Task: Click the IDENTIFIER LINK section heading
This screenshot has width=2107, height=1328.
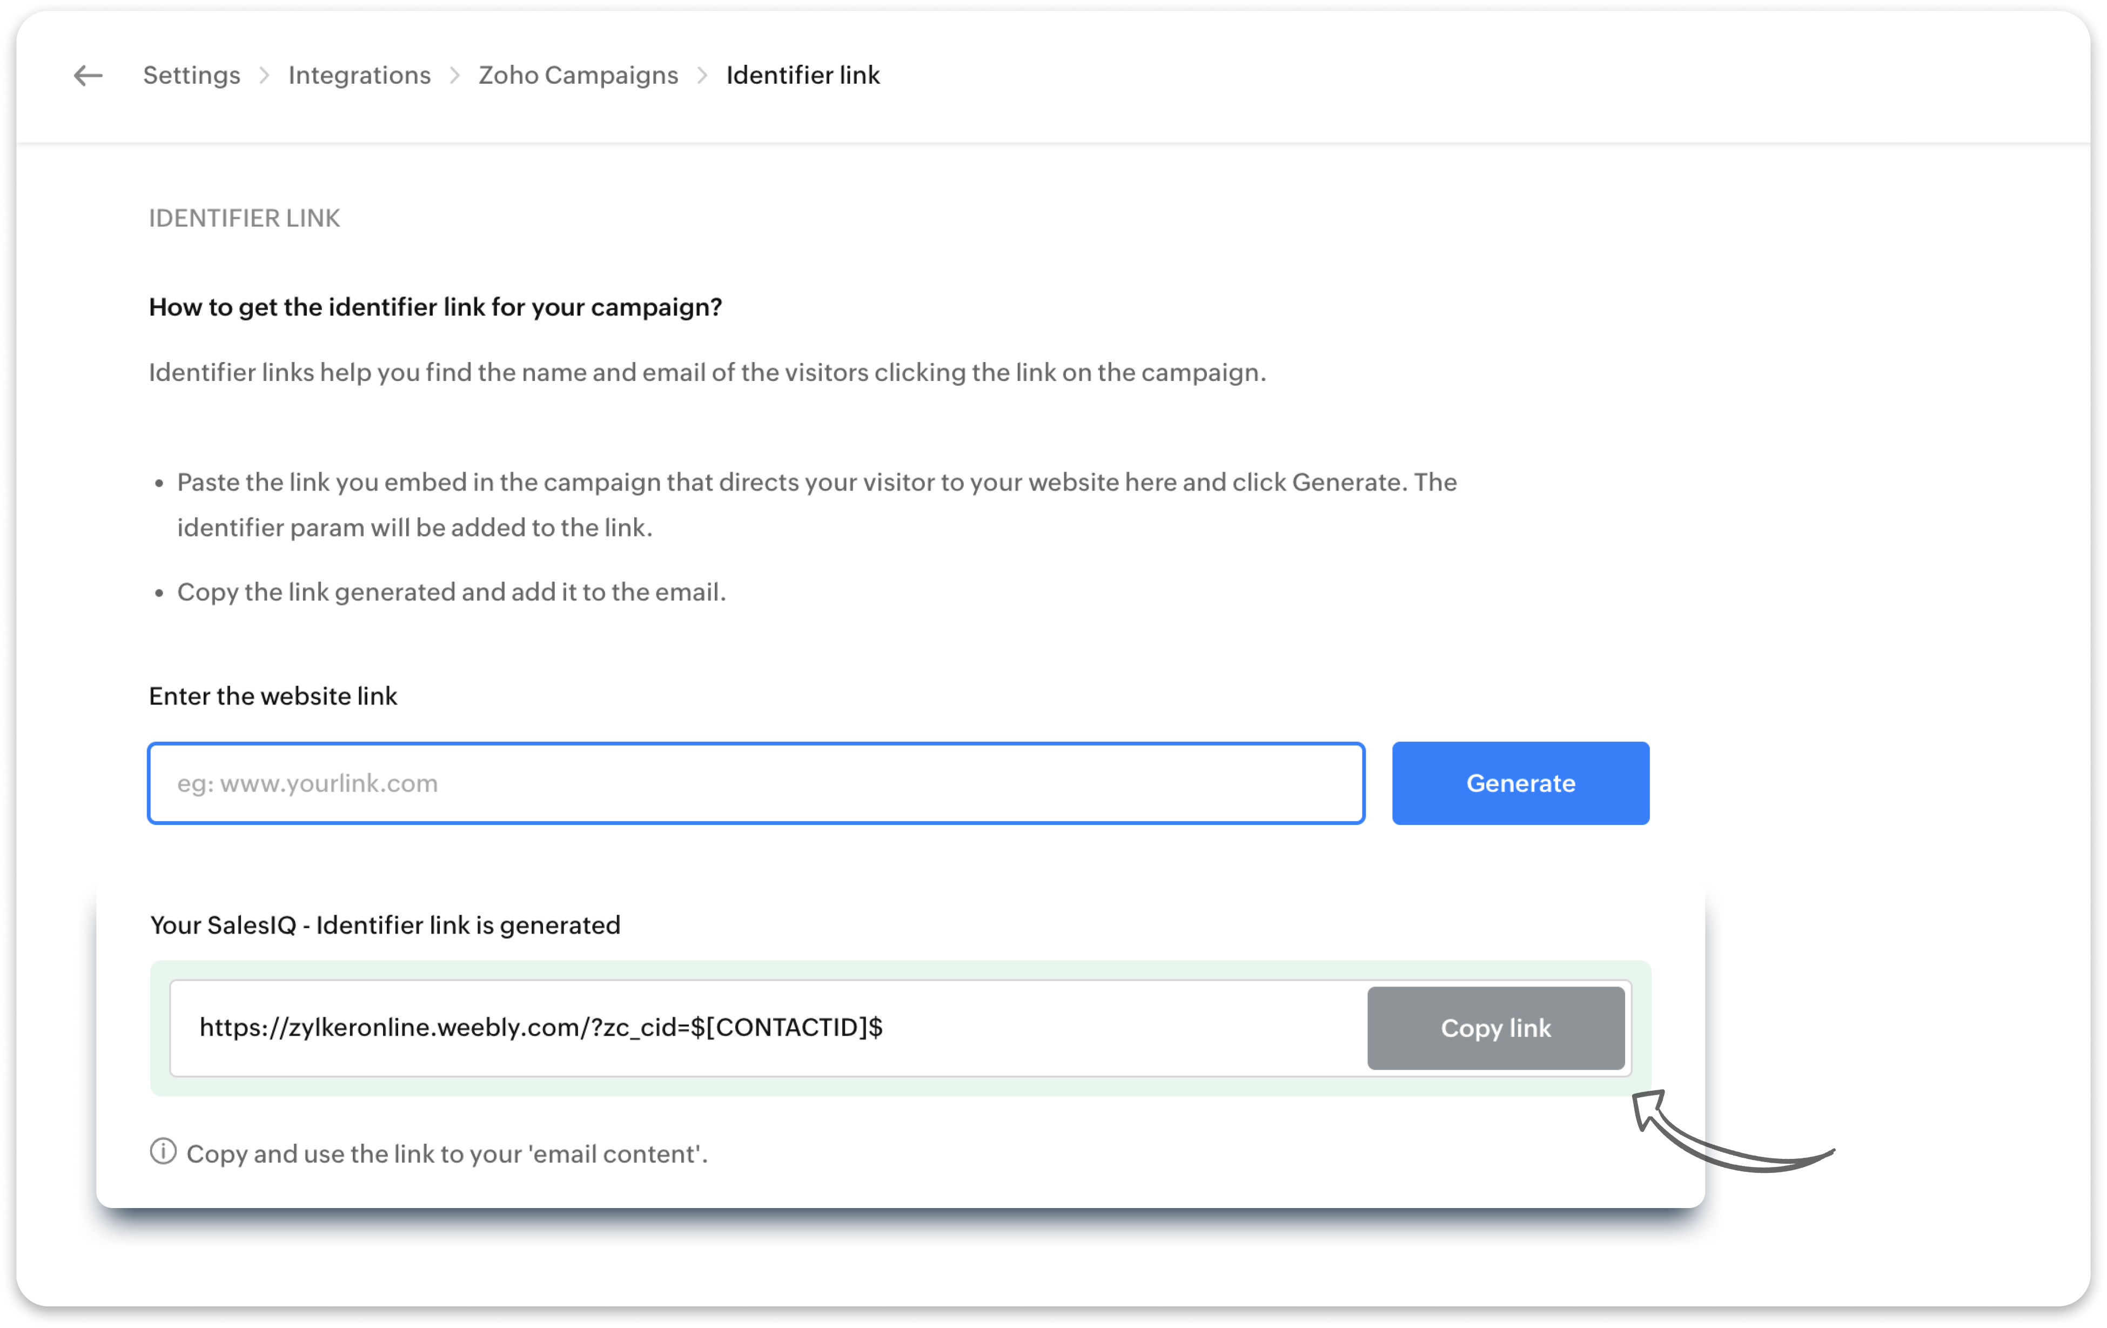Action: (244, 219)
